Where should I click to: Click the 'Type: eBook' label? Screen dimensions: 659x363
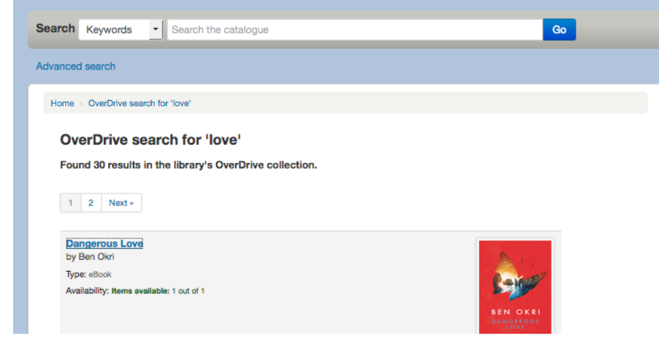pyautogui.click(x=88, y=275)
